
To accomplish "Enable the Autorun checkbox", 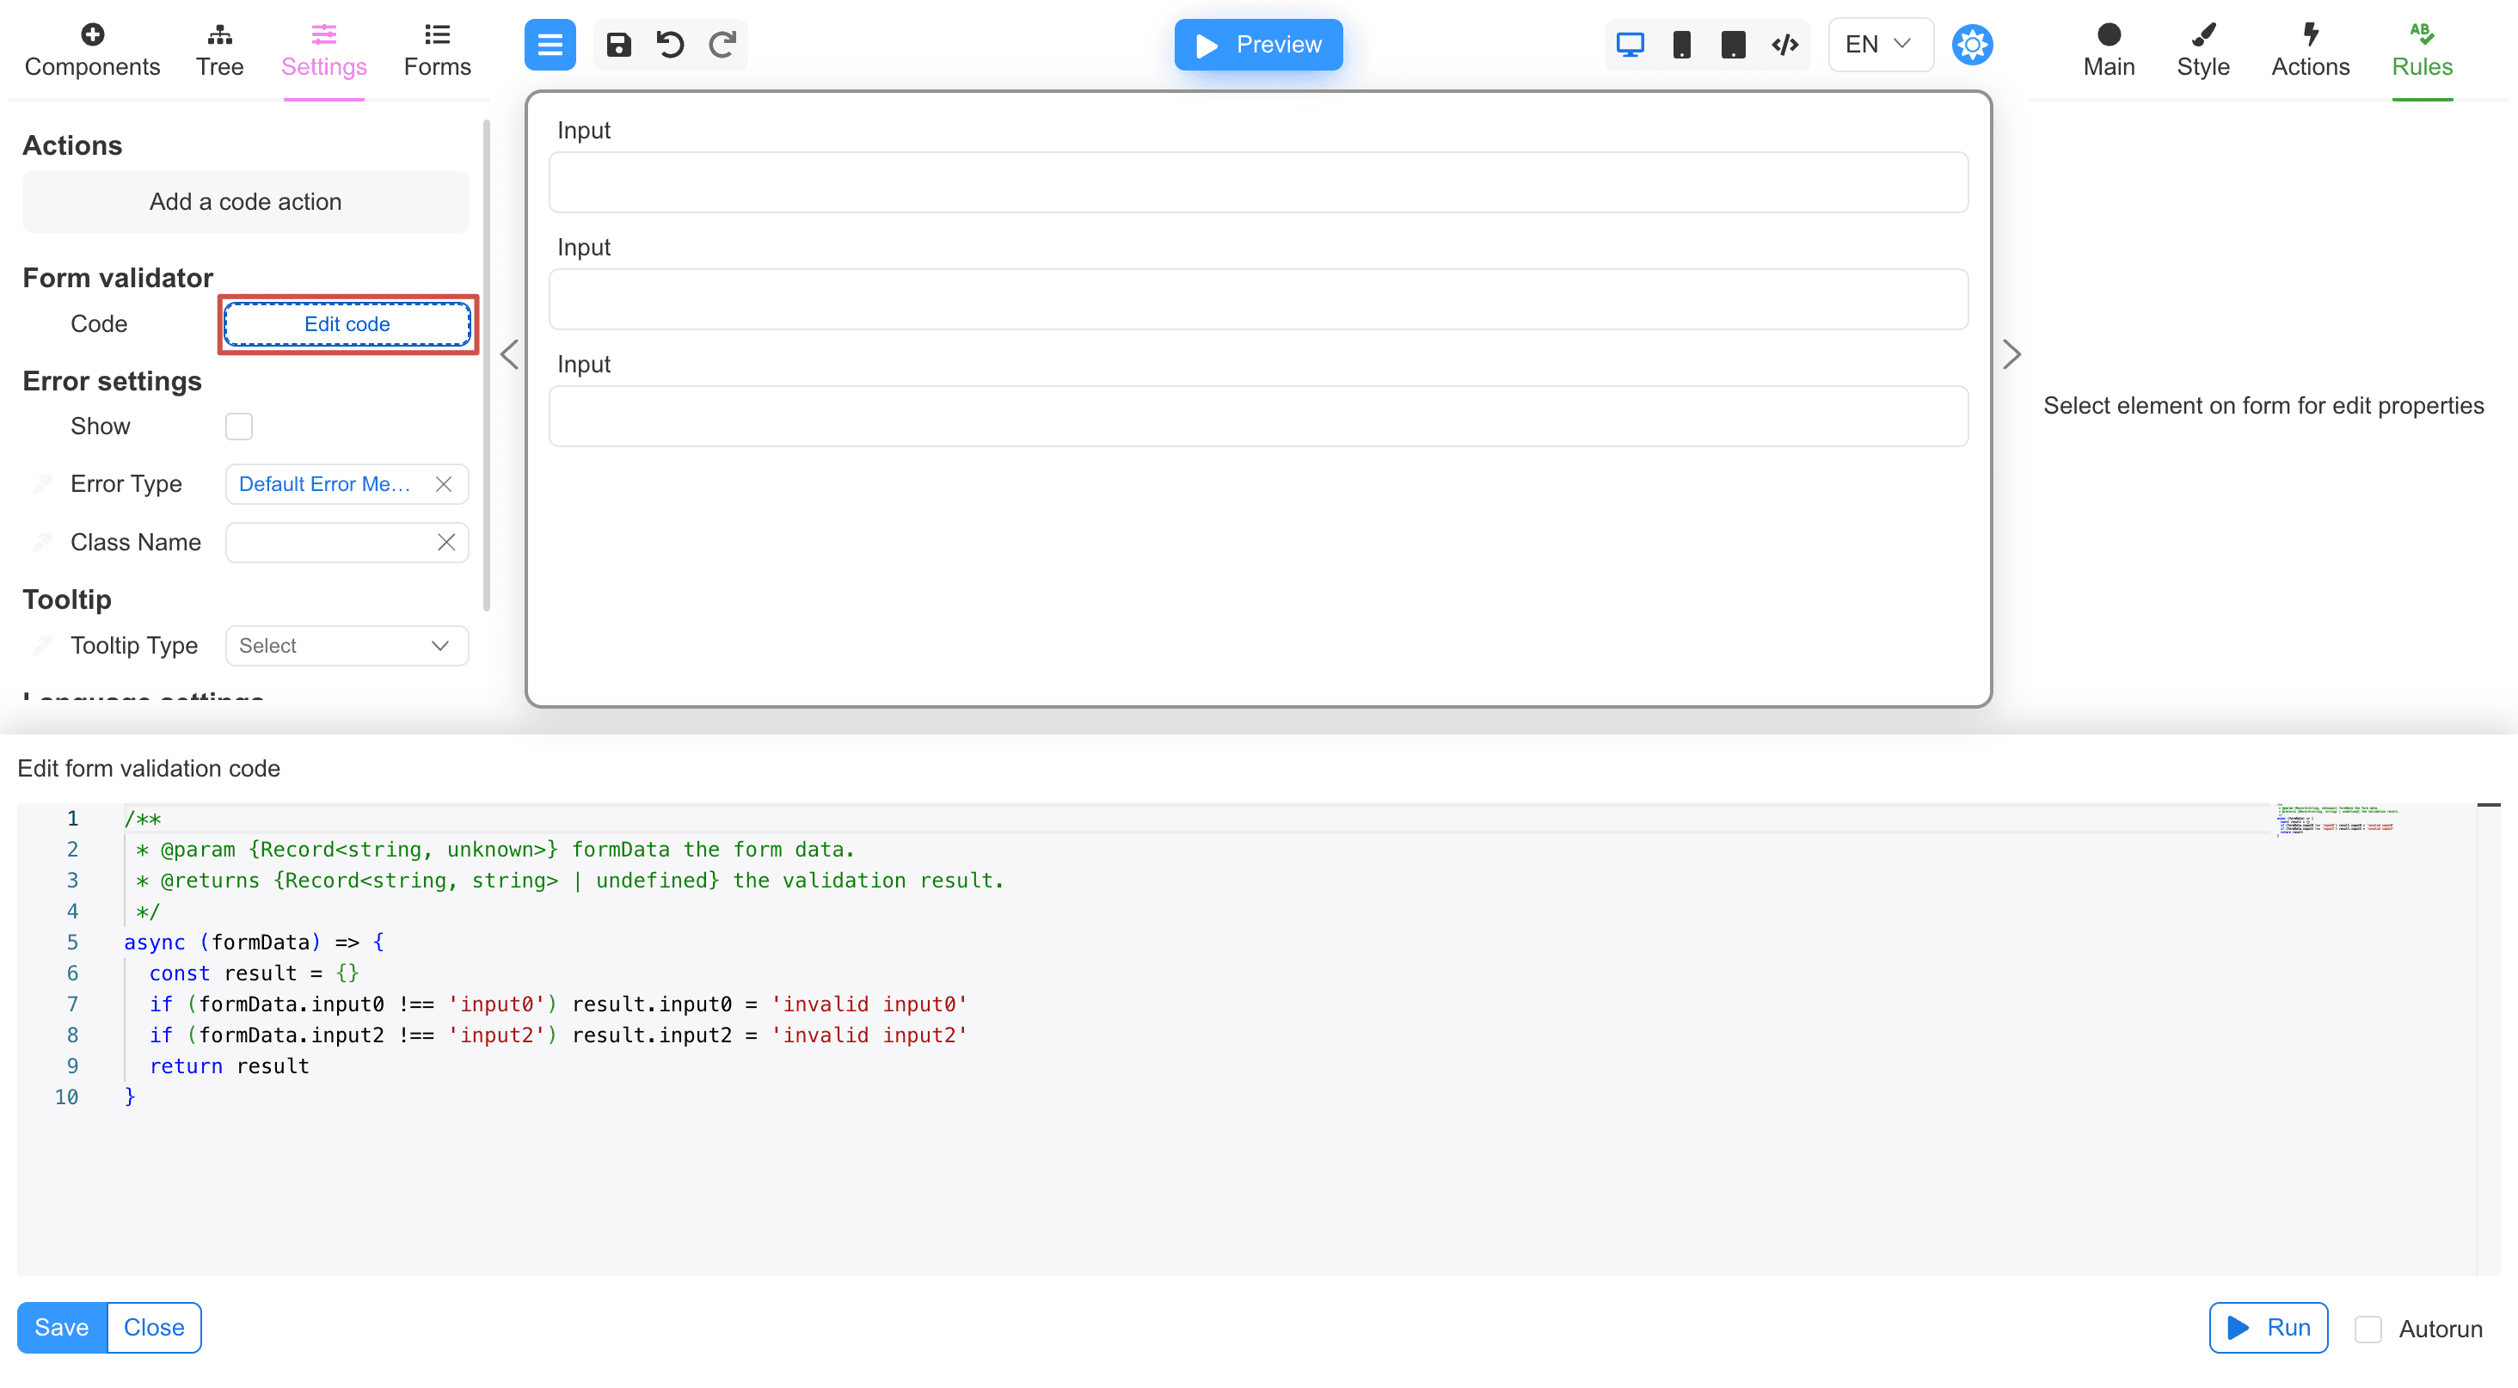I will tap(2368, 1329).
